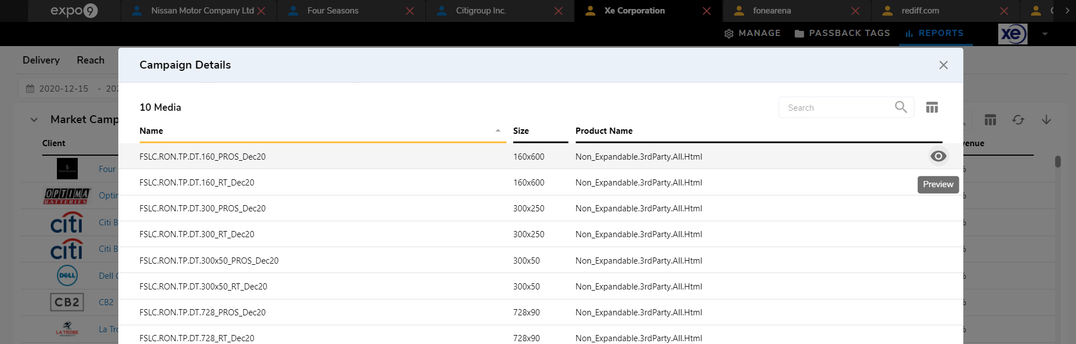The image size is (1076, 344).
Task: Click the expo9 logo
Action: [x=74, y=11]
